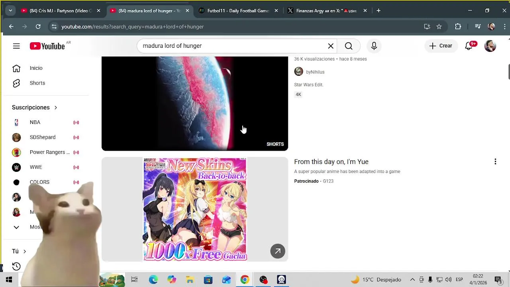This screenshot has height=287, width=510.
Task: Expand the Tú section chevron
Action: (x=25, y=252)
